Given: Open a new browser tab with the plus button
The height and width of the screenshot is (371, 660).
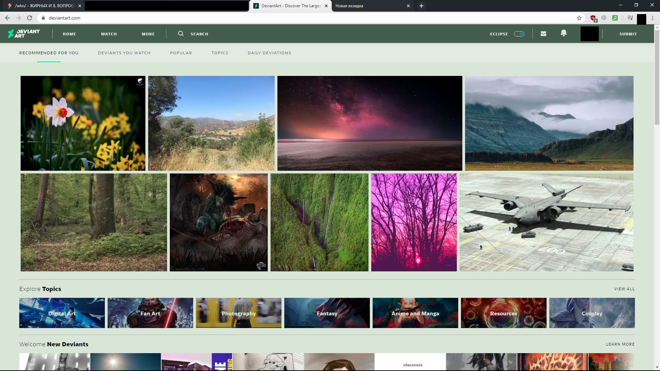Looking at the screenshot, I should tap(421, 6).
